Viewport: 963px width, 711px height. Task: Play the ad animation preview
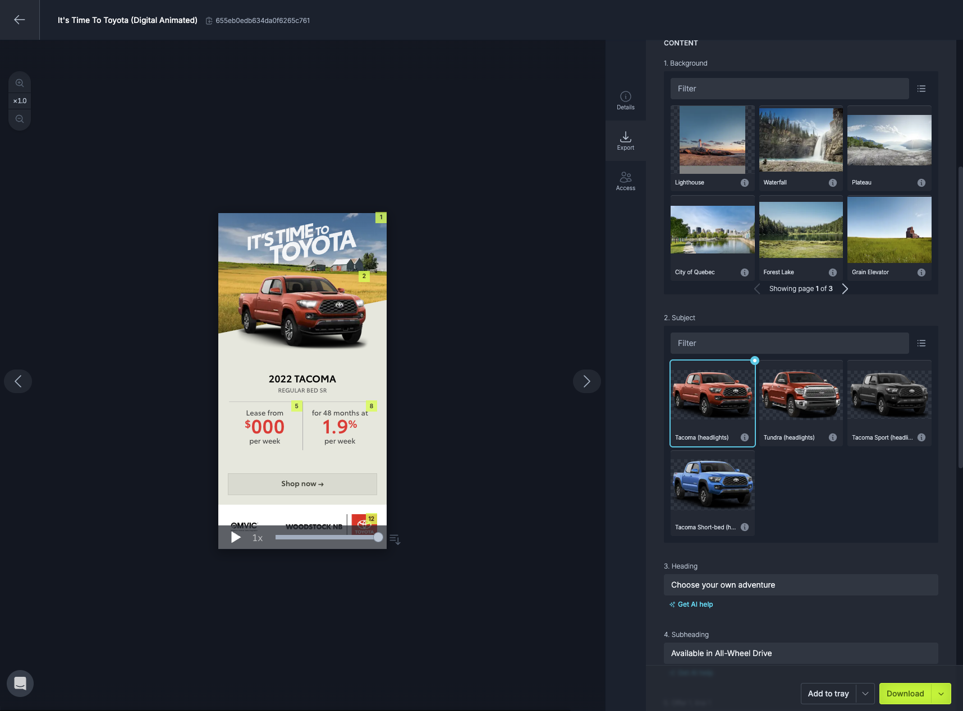pos(236,538)
